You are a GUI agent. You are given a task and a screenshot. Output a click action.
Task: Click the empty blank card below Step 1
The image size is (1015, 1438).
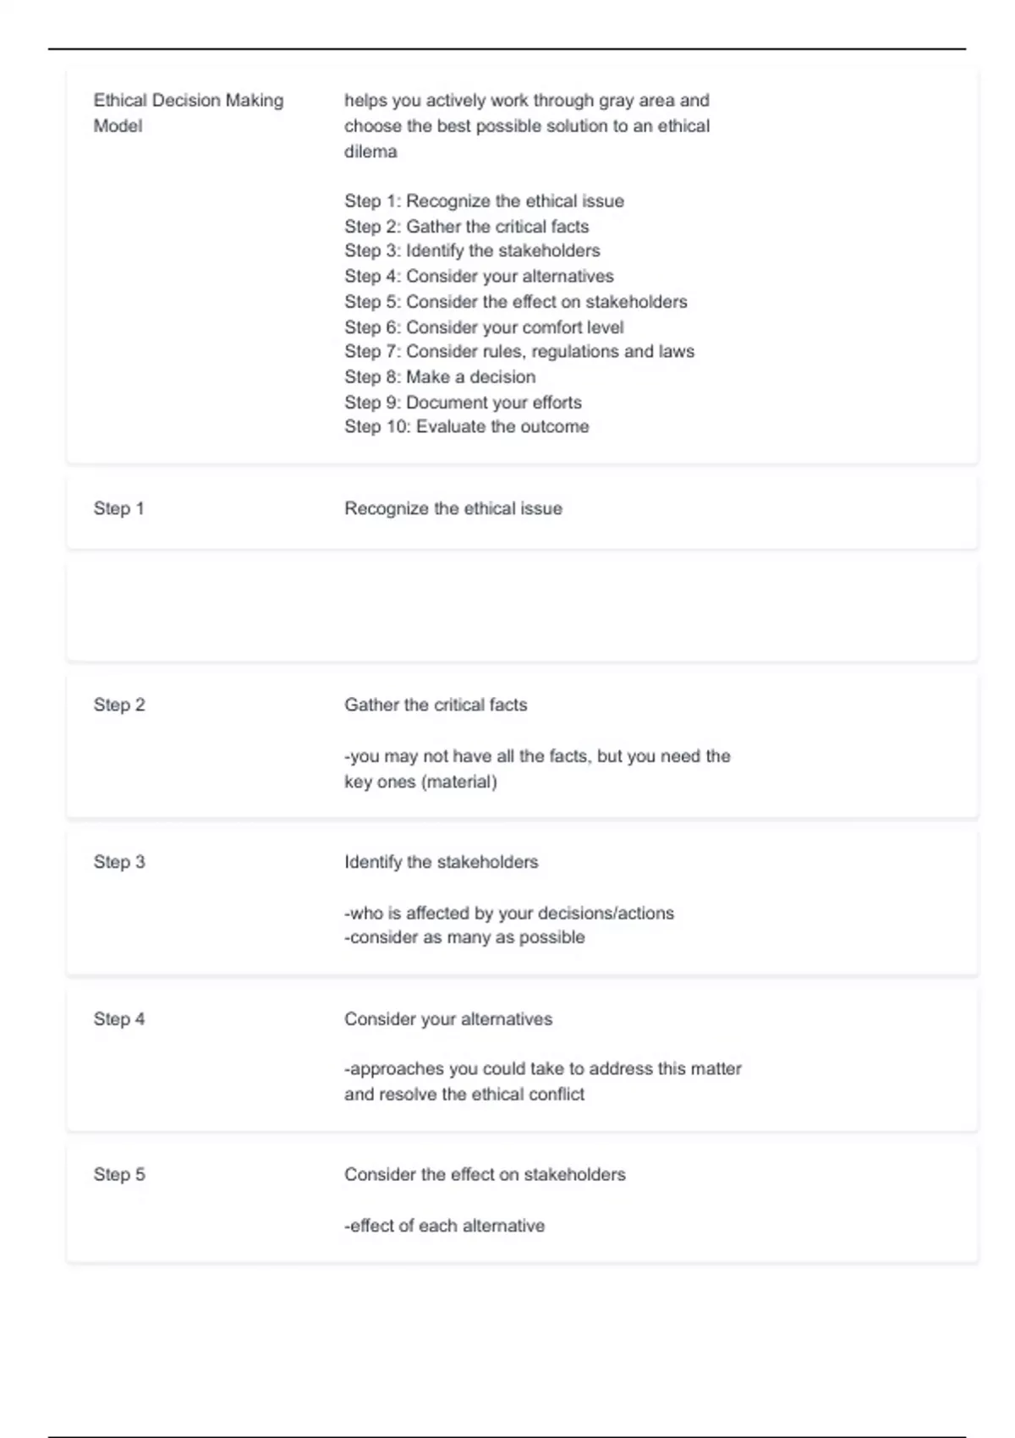point(522,611)
